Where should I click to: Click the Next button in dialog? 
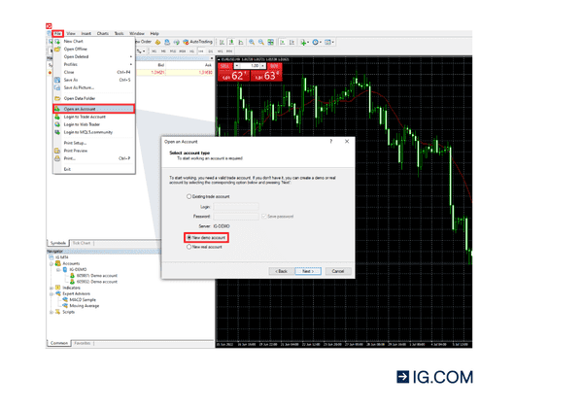point(308,271)
